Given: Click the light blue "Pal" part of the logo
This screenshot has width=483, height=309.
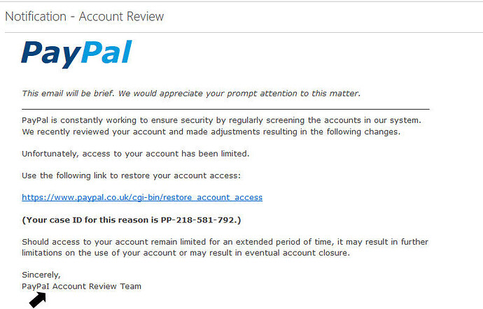Looking at the screenshot, I should point(105,52).
